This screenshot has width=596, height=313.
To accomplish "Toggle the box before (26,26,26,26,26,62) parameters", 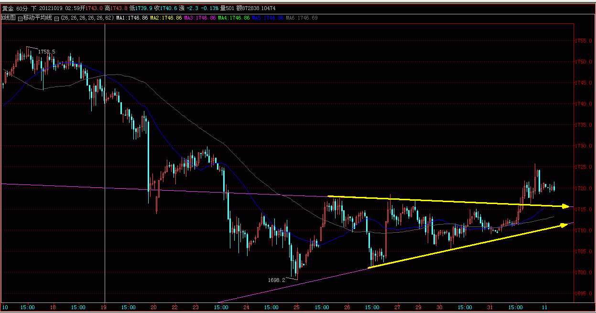I will pos(56,18).
